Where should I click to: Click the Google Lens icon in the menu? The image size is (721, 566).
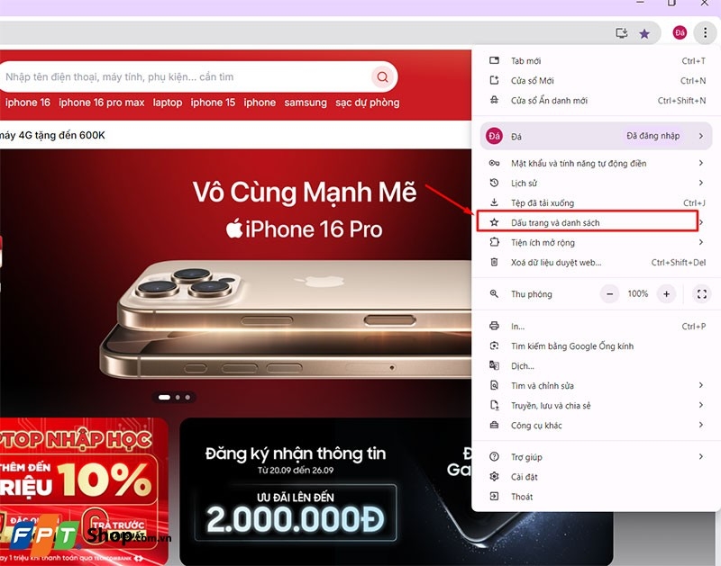(x=494, y=346)
